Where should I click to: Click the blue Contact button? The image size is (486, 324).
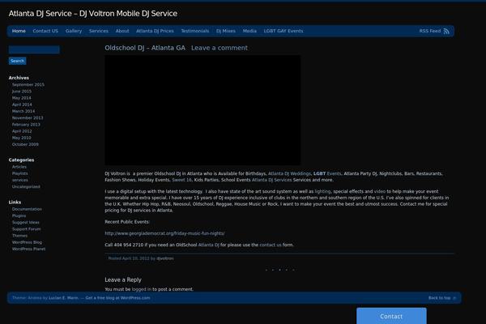coord(391,316)
